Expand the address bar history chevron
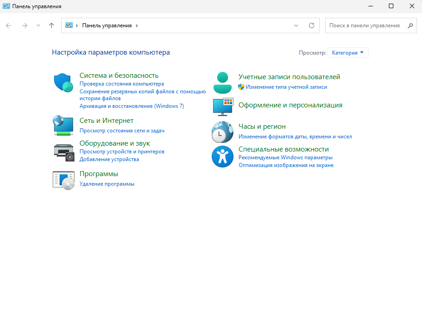Screen dimensions: 422x314 coord(296,25)
